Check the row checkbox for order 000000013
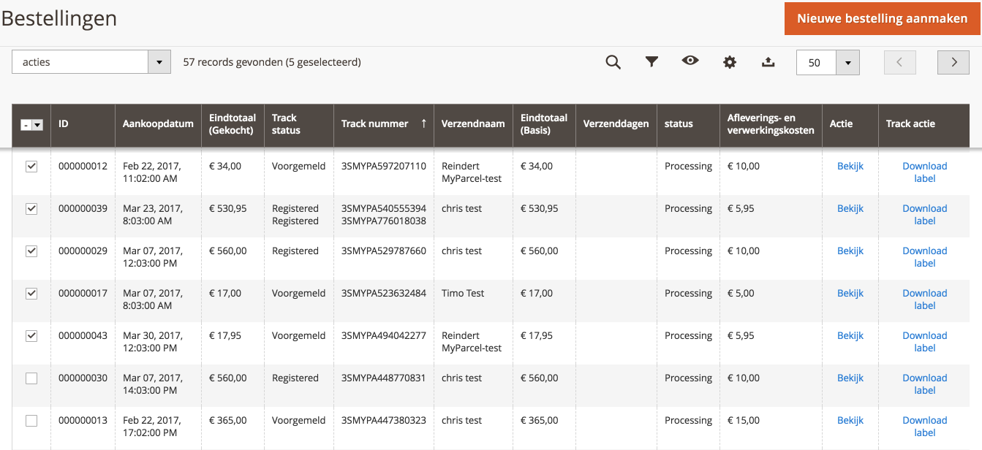982x450 pixels. click(x=31, y=420)
